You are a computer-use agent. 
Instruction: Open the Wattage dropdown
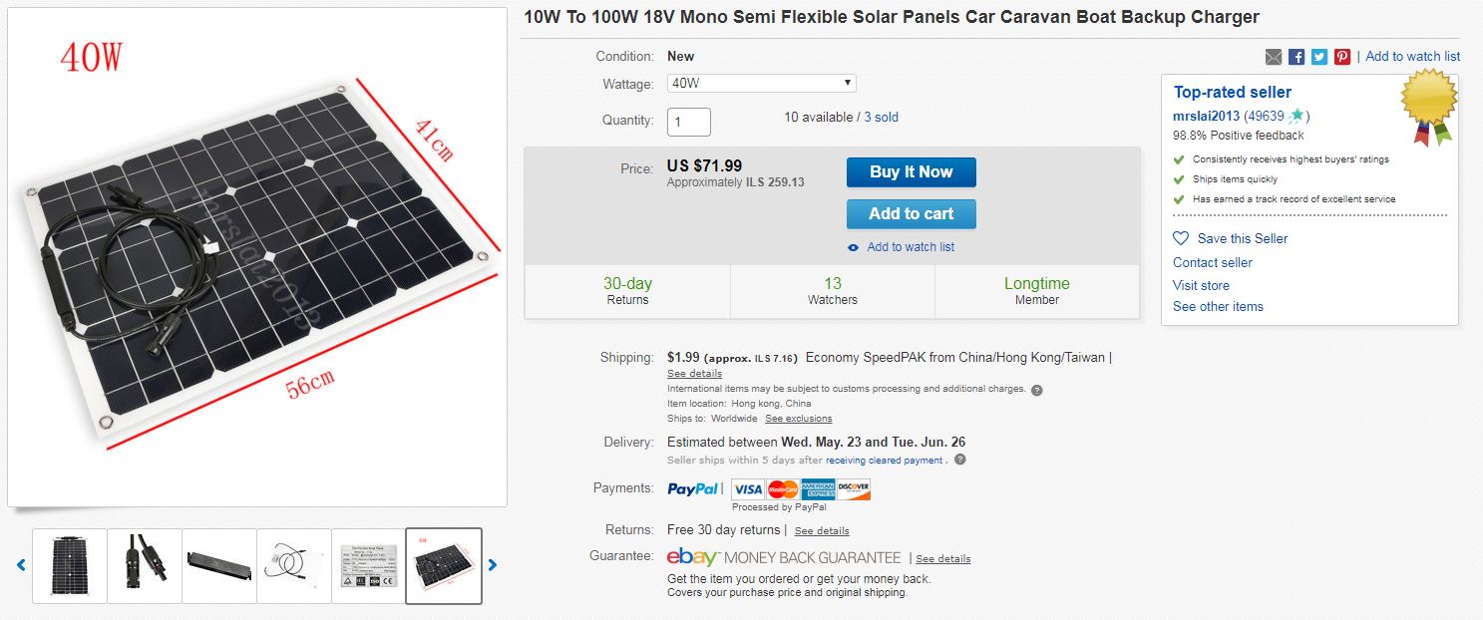[761, 84]
